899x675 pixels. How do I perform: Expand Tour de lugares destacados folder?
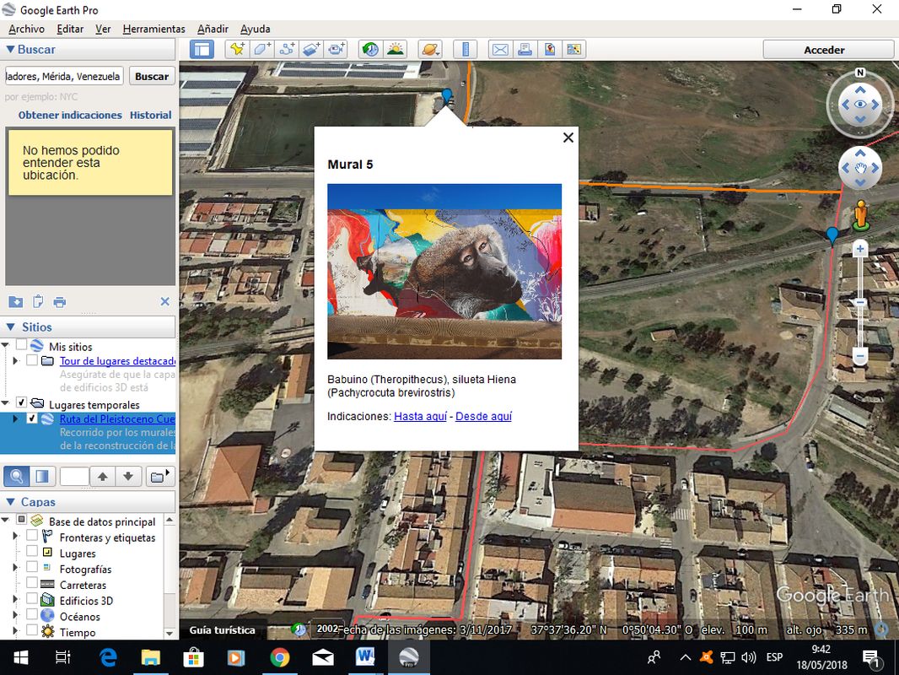point(16,361)
